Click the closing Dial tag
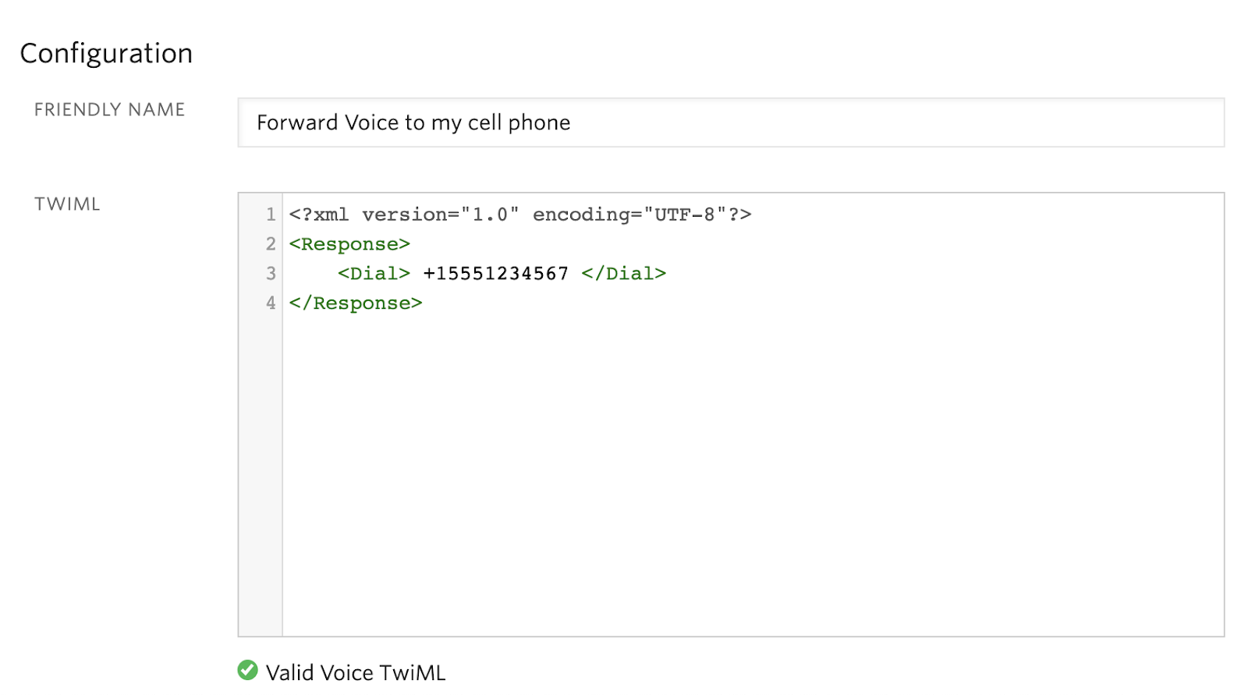Screen dimensions: 1248x695 click(624, 274)
